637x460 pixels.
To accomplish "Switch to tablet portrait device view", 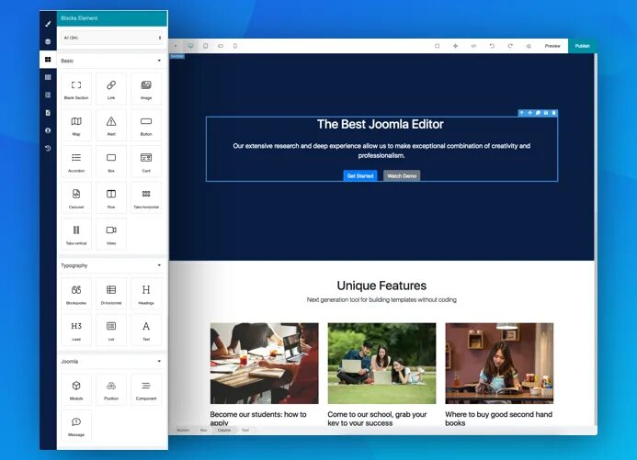I will coord(206,46).
